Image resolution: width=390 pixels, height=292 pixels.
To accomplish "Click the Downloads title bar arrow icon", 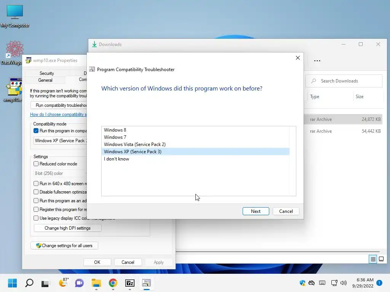I will click(94, 44).
